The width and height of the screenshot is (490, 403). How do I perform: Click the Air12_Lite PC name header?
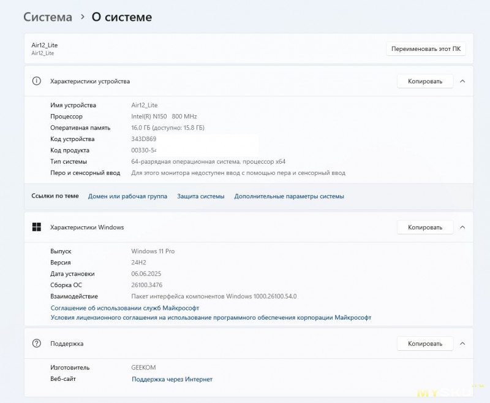point(44,45)
